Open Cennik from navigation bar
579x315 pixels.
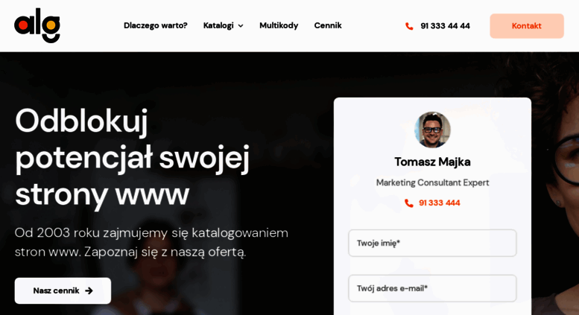click(328, 25)
